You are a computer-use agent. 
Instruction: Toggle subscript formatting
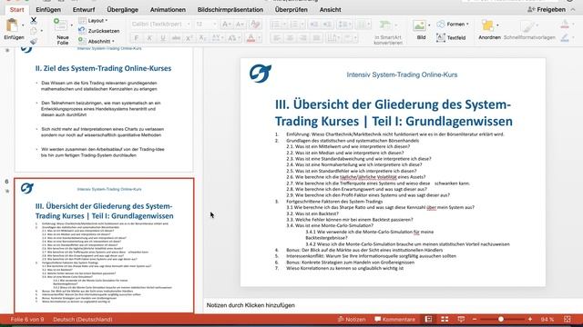pyautogui.click(x=202, y=38)
